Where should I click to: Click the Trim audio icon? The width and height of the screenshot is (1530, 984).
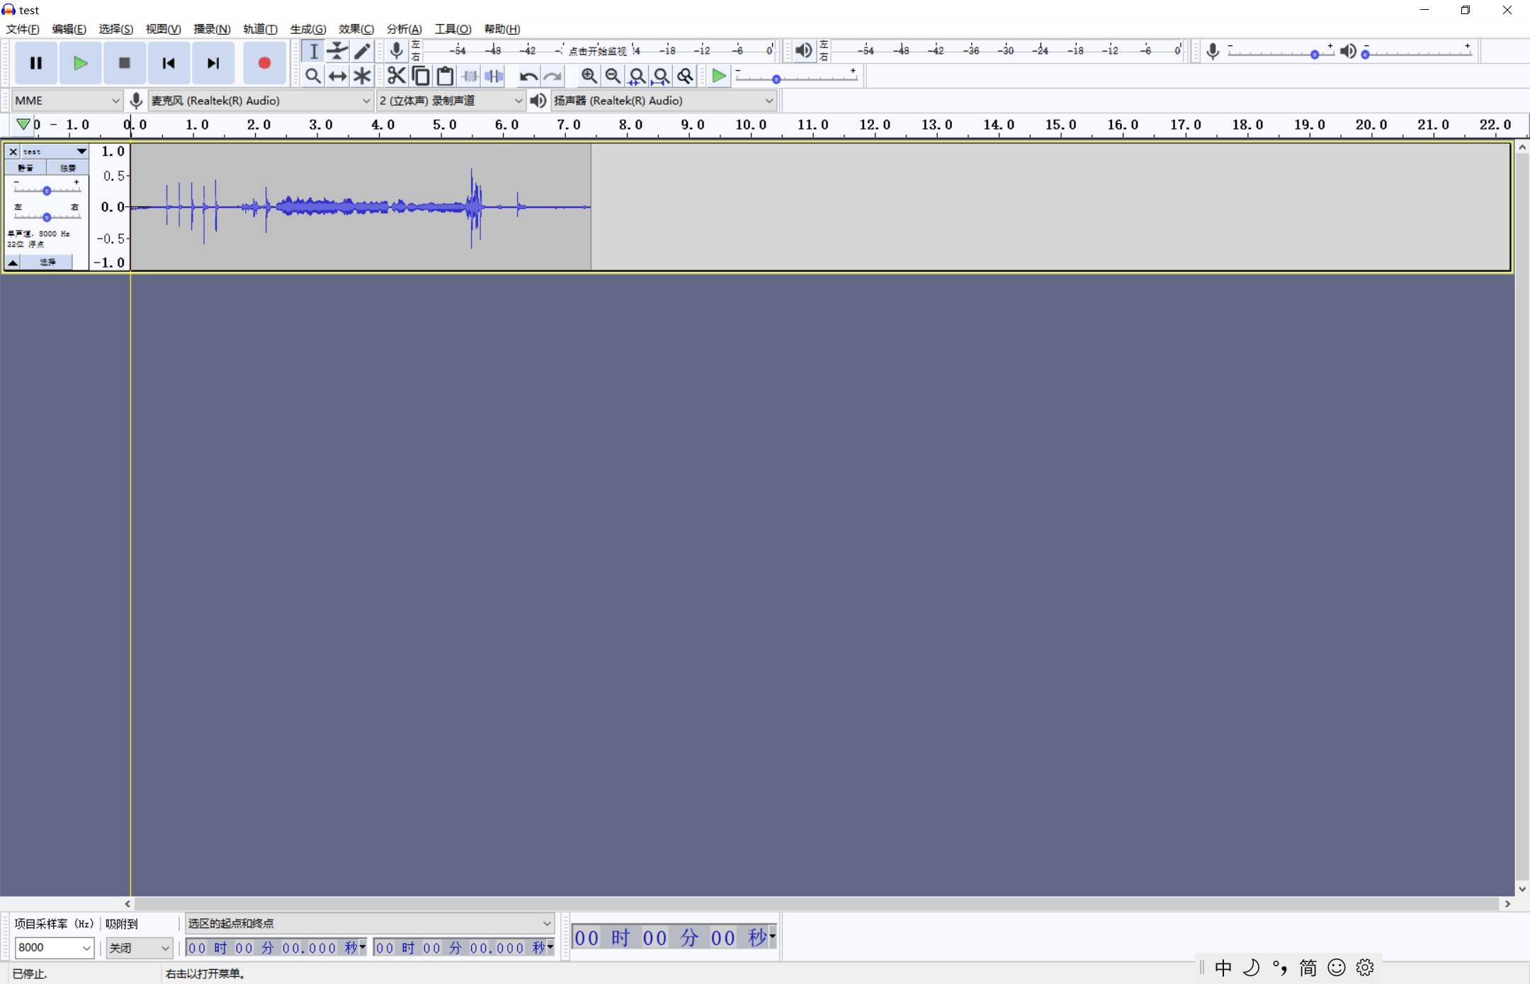coord(470,76)
